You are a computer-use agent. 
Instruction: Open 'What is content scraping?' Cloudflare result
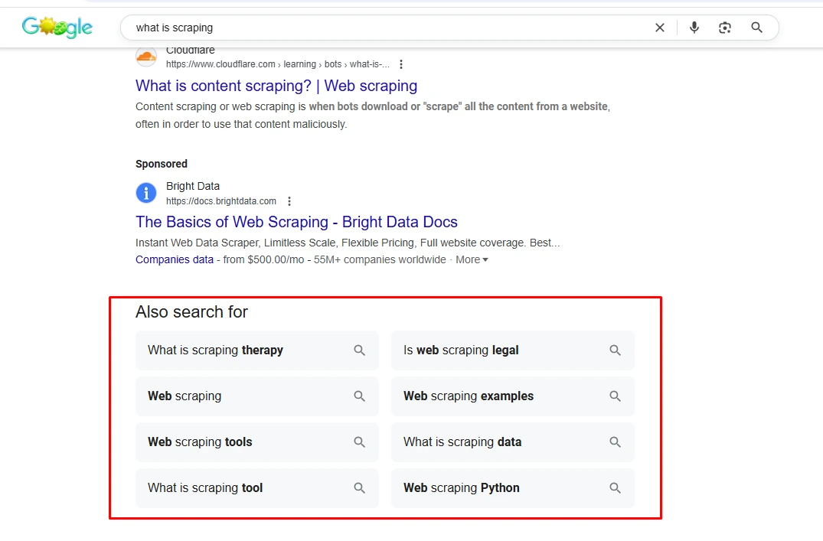tap(276, 86)
